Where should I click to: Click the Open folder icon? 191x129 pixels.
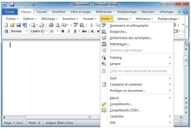12,25
